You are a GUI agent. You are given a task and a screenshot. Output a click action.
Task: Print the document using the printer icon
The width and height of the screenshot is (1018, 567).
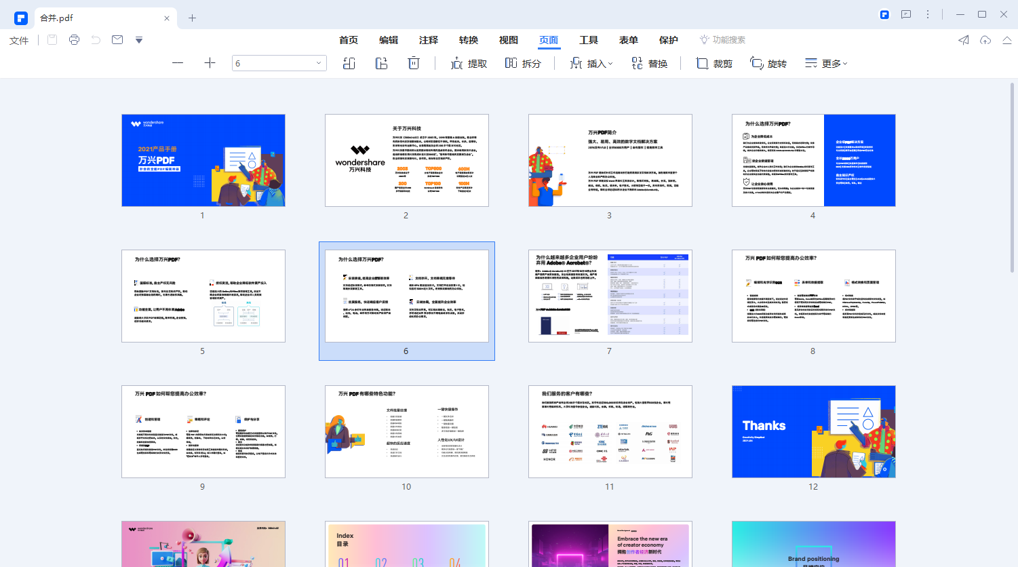74,40
